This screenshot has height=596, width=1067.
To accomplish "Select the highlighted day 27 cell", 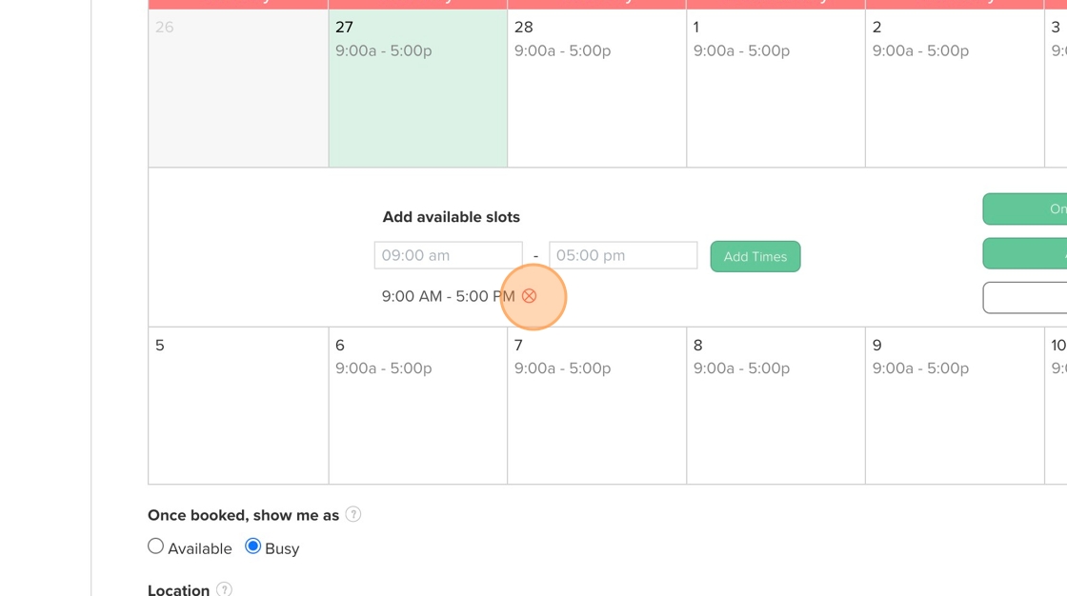I will [418, 89].
